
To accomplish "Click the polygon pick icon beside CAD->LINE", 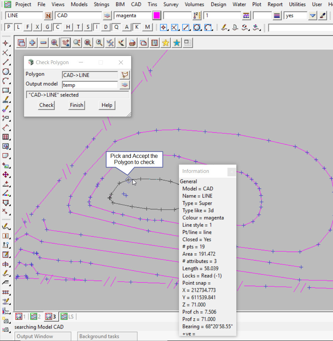I will pyautogui.click(x=125, y=75).
